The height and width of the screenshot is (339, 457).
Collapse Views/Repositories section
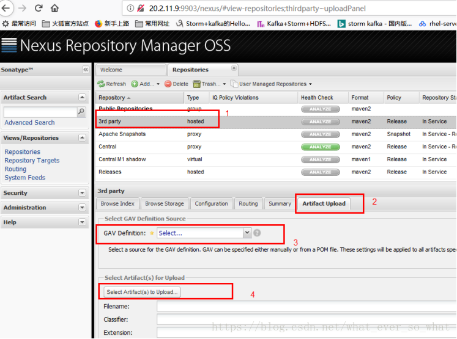[82, 137]
